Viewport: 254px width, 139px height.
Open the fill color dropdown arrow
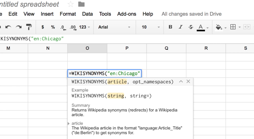click(225, 28)
